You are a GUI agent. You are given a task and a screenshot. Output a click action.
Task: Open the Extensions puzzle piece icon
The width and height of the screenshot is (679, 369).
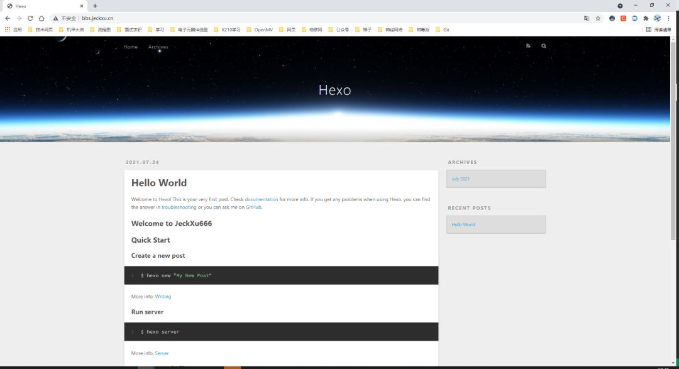pyautogui.click(x=646, y=18)
